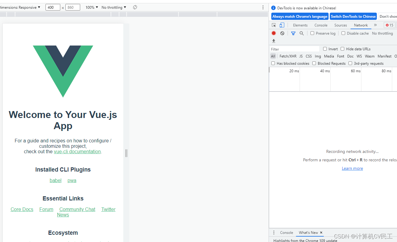The width and height of the screenshot is (397, 242).
Task: Open device toolbar No throttling dropdown
Action: pos(114,7)
